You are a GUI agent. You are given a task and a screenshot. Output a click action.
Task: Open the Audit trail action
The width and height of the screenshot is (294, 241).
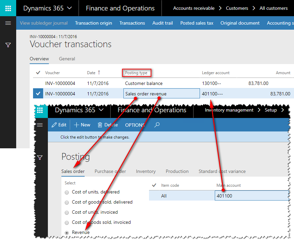pyautogui.click(x=162, y=23)
